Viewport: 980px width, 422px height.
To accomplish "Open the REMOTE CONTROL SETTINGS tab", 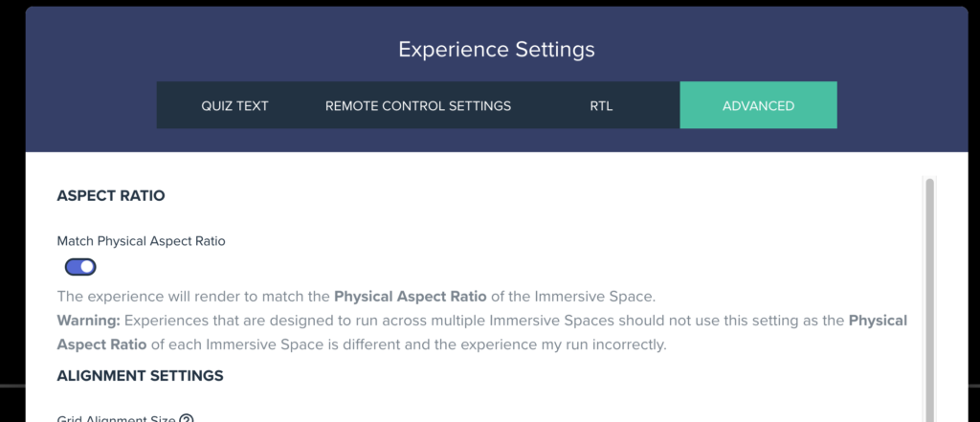I will point(418,105).
